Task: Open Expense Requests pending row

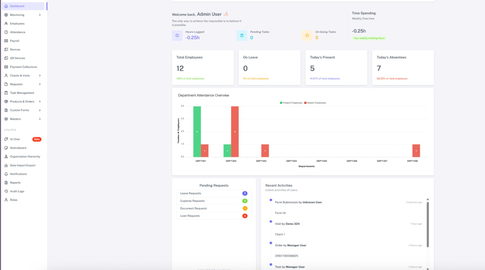Action: pos(214,201)
